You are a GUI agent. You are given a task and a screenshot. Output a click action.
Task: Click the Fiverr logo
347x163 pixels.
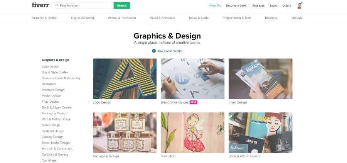pos(40,5)
